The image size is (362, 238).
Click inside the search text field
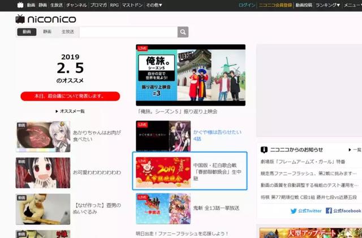point(128,32)
